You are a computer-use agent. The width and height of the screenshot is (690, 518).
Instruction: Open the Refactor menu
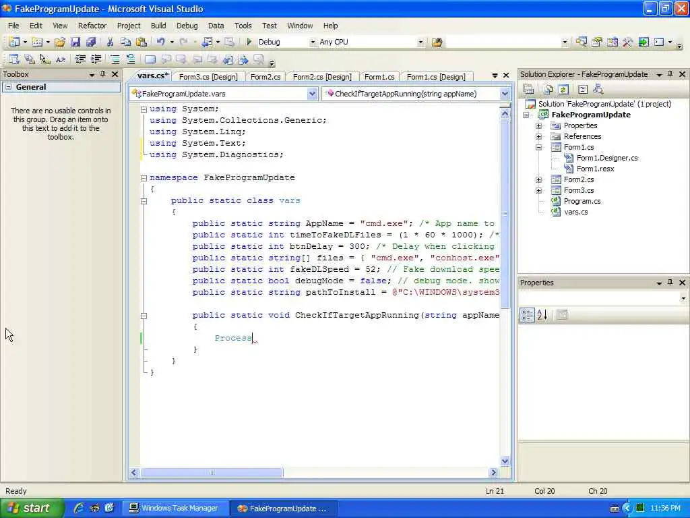coord(92,26)
